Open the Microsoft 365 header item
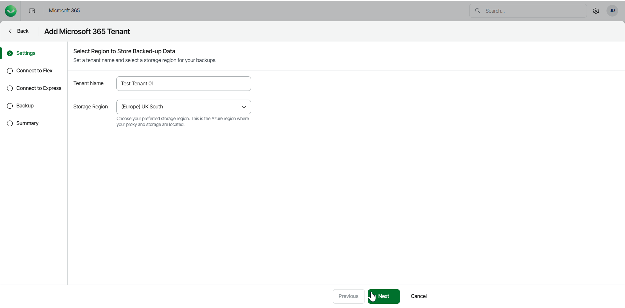 (x=64, y=11)
